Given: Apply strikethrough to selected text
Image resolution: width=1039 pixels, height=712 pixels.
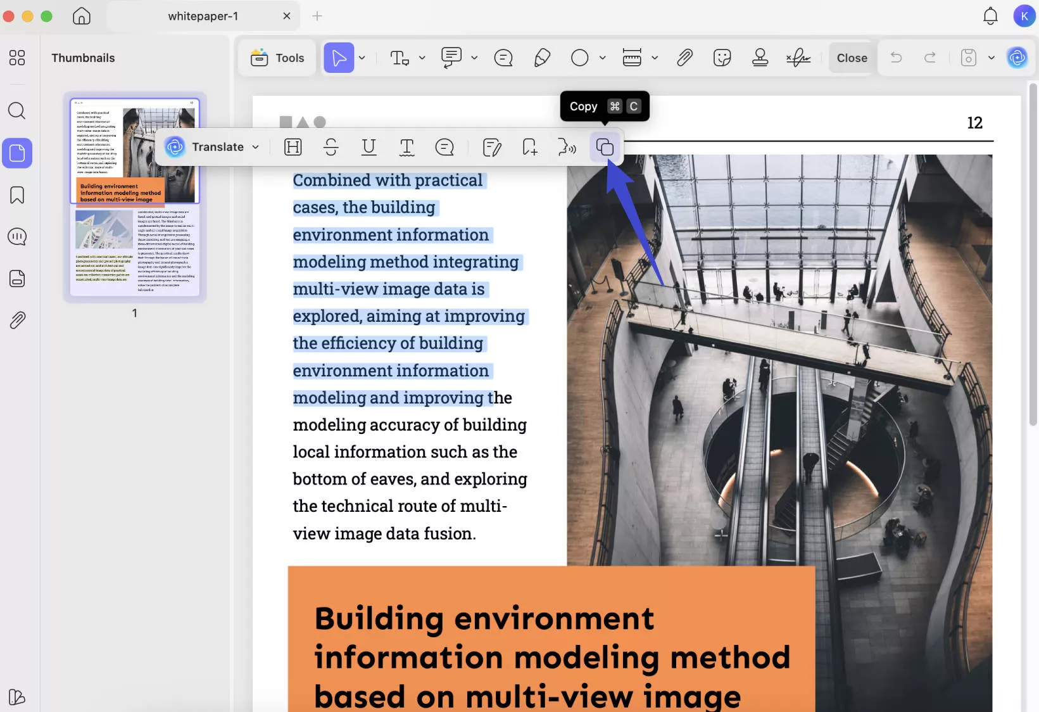Looking at the screenshot, I should pos(331,148).
